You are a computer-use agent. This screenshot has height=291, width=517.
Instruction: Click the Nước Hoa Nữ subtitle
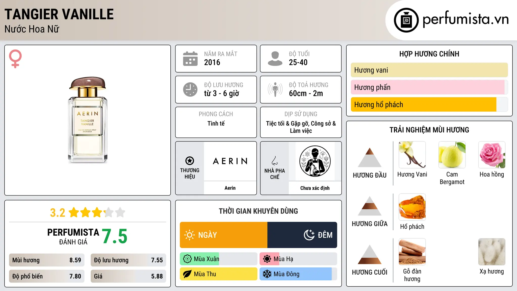(32, 29)
